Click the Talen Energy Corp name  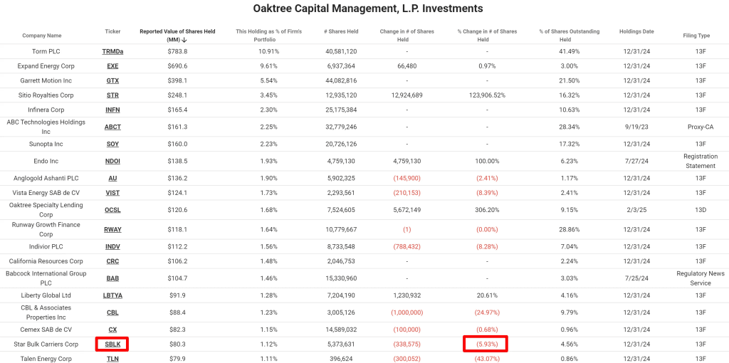pyautogui.click(x=46, y=359)
